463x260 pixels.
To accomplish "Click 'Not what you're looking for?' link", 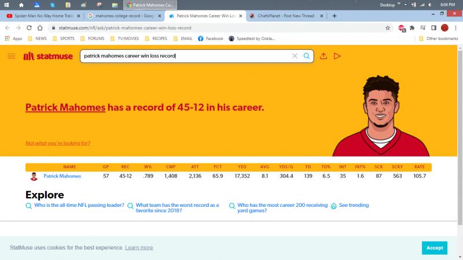I will pyautogui.click(x=58, y=143).
